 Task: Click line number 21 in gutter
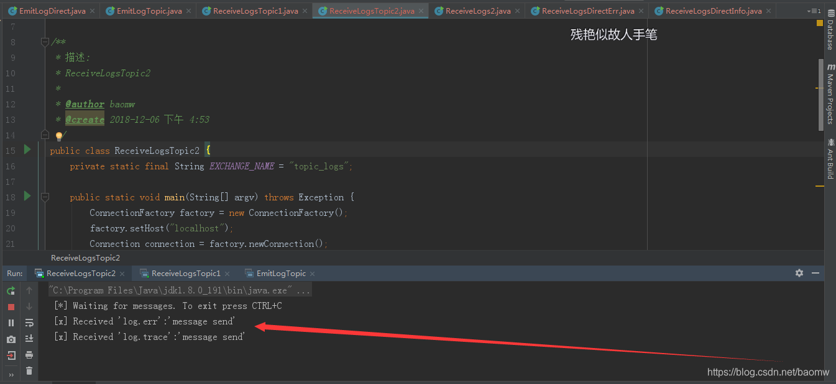tap(10, 244)
